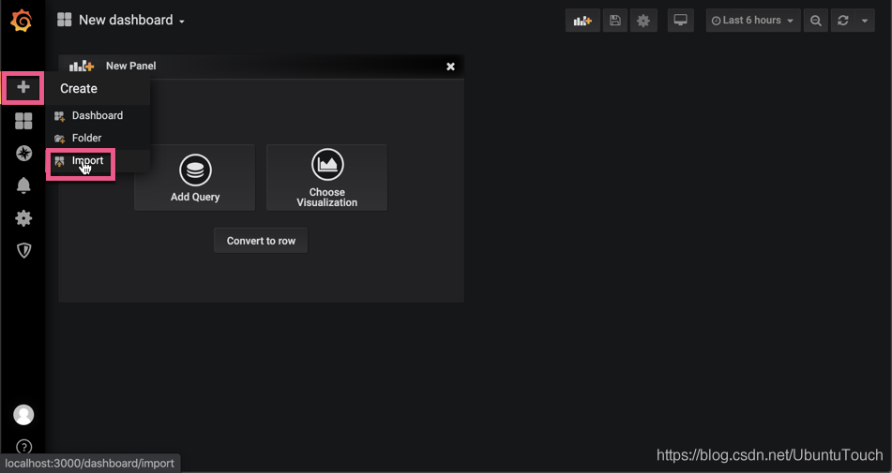The width and height of the screenshot is (892, 473).
Task: Click the dashboard grid icon beside title
Action: tap(65, 20)
